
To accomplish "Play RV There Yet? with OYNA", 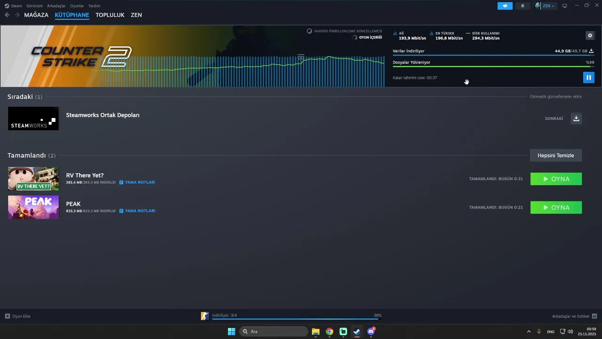I will (x=556, y=179).
